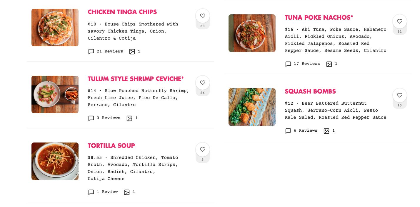View the Tortilla Soup bowl thumbnail

[x=55, y=161]
